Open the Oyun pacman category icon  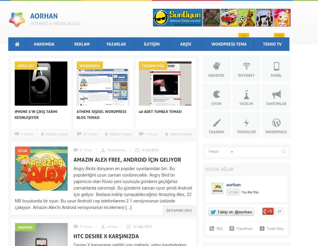(217, 94)
